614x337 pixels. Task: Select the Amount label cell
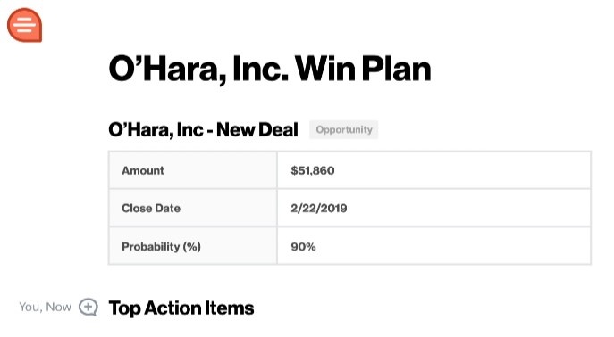click(193, 170)
